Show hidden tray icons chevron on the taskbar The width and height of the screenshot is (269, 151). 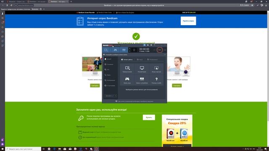243,149
